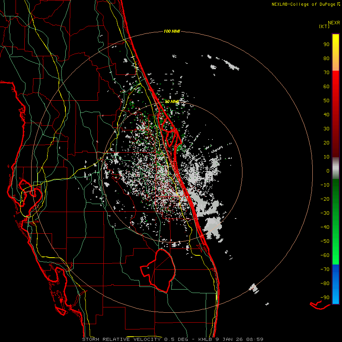Click the bright green segment of the color bar
Viewport: 342px width, 342px height.
point(336,251)
